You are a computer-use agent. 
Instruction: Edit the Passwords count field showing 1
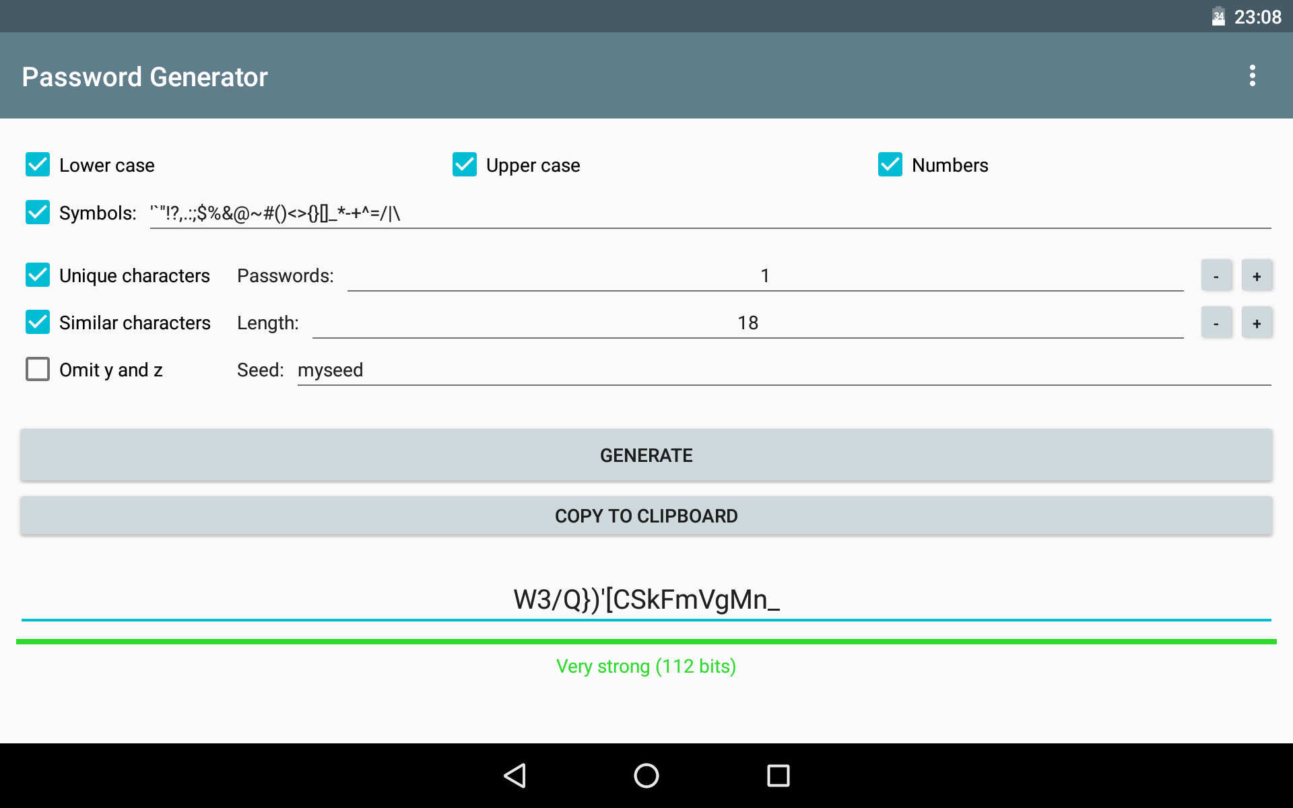[x=765, y=275]
